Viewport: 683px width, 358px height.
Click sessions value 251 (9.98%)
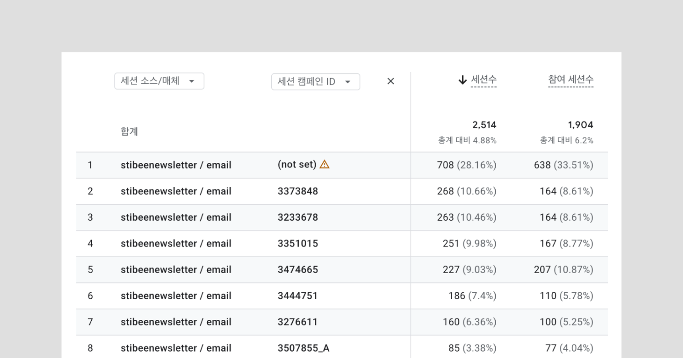click(x=470, y=243)
